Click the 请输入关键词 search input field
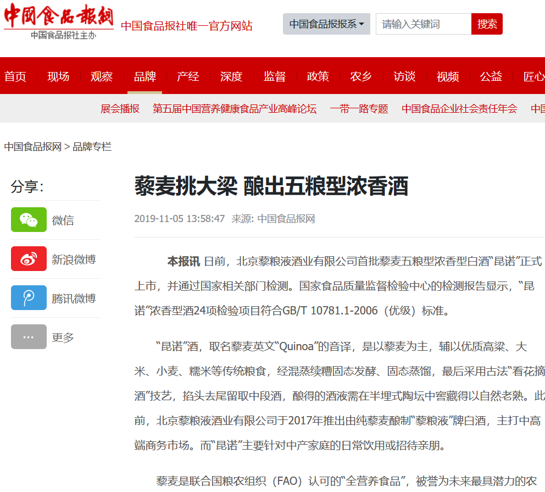Image resolution: width=545 pixels, height=492 pixels. click(424, 24)
